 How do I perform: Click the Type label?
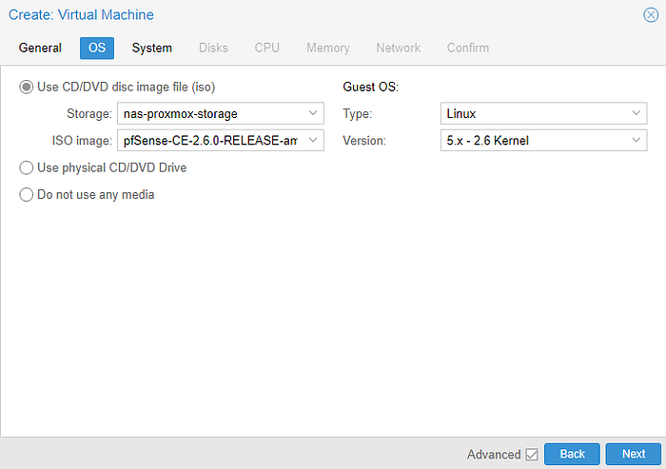(357, 114)
